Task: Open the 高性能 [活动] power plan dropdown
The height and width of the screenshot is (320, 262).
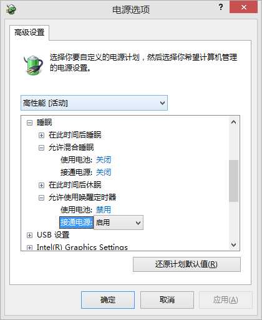Action: 94,103
